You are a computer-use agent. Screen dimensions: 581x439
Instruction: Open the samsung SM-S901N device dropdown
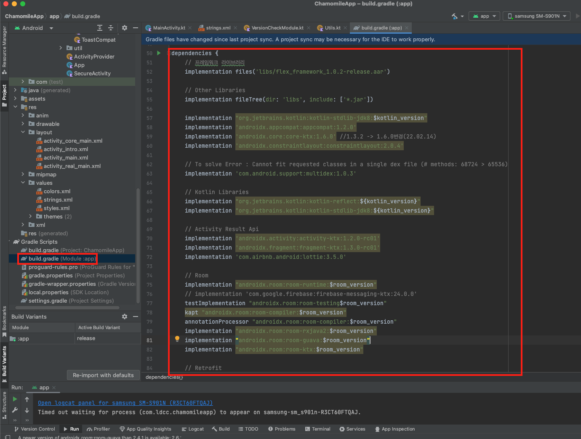536,16
